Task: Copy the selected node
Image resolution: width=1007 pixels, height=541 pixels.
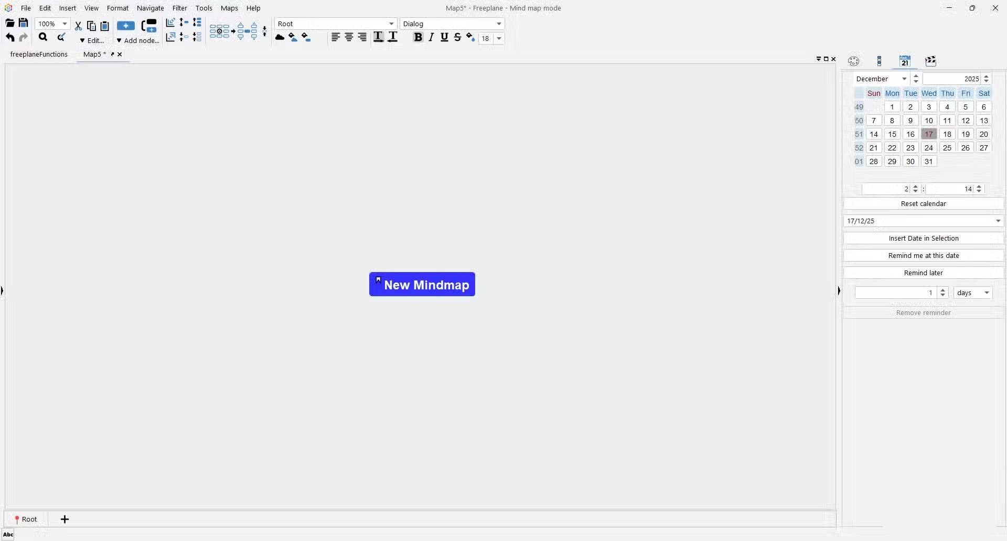Action: pos(91,26)
